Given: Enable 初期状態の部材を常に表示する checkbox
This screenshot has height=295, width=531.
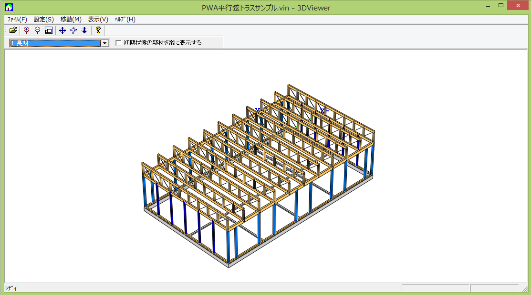Looking at the screenshot, I should pos(119,43).
